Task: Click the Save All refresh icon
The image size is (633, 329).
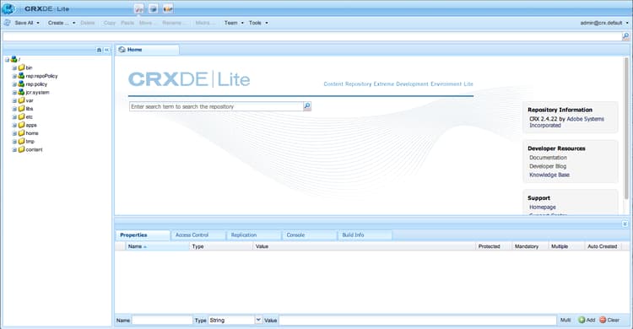Action: pyautogui.click(x=8, y=23)
